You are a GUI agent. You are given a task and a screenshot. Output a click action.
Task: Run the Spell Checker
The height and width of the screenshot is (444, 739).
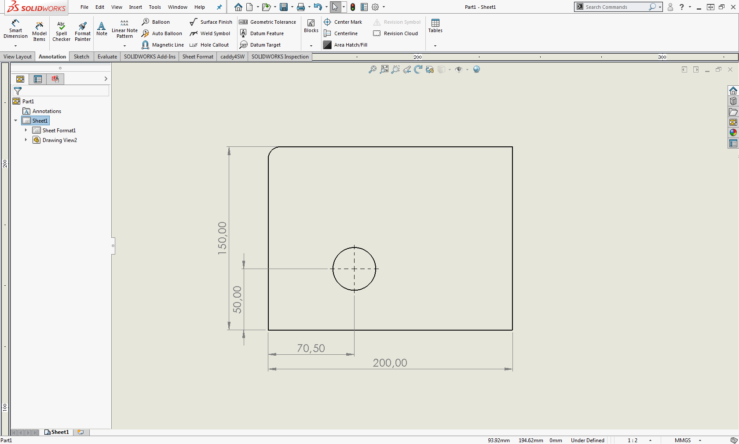click(x=61, y=31)
